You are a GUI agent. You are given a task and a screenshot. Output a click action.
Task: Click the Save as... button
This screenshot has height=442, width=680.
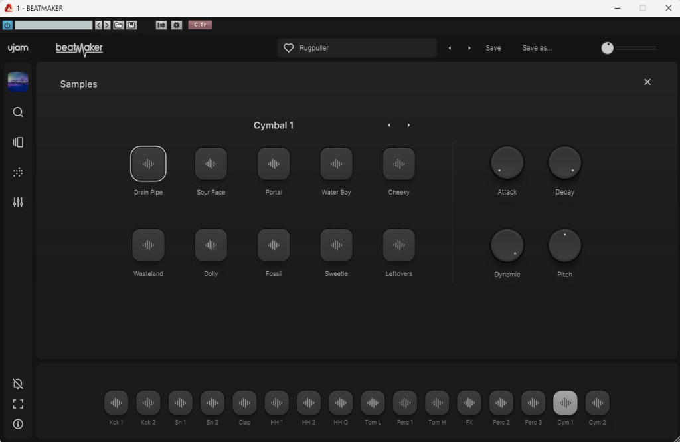(537, 48)
